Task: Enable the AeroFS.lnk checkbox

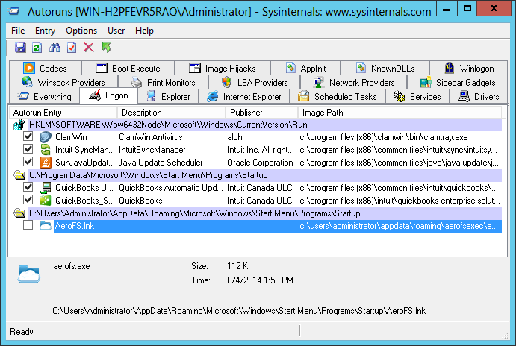Action: coord(28,225)
